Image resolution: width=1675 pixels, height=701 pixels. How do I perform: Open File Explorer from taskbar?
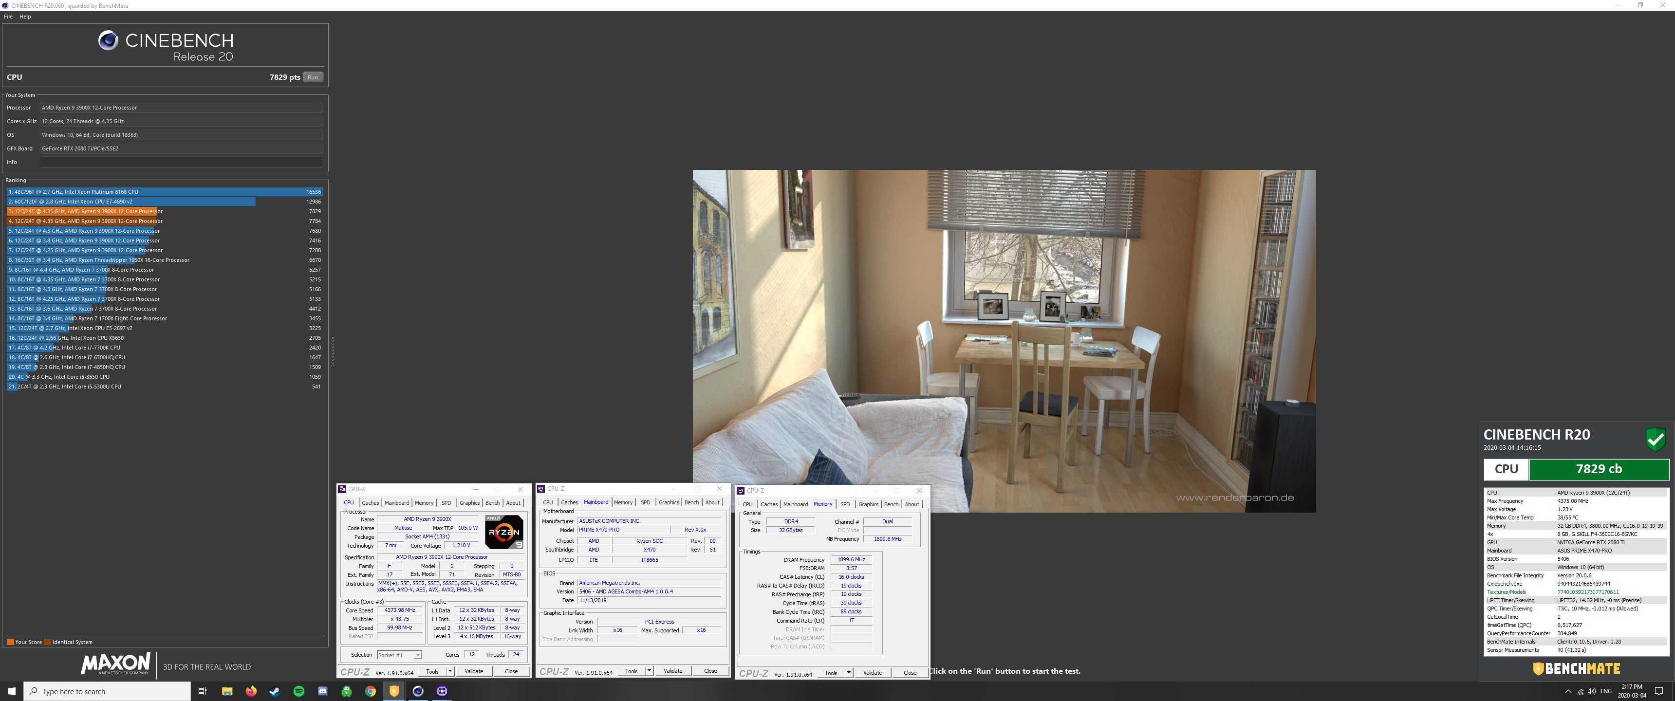(227, 691)
